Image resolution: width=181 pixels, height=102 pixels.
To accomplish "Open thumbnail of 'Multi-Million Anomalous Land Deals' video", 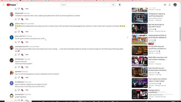I will [x=140, y=61].
